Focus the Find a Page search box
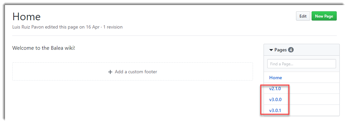Viewport: 347px width, 123px height. 301,64
